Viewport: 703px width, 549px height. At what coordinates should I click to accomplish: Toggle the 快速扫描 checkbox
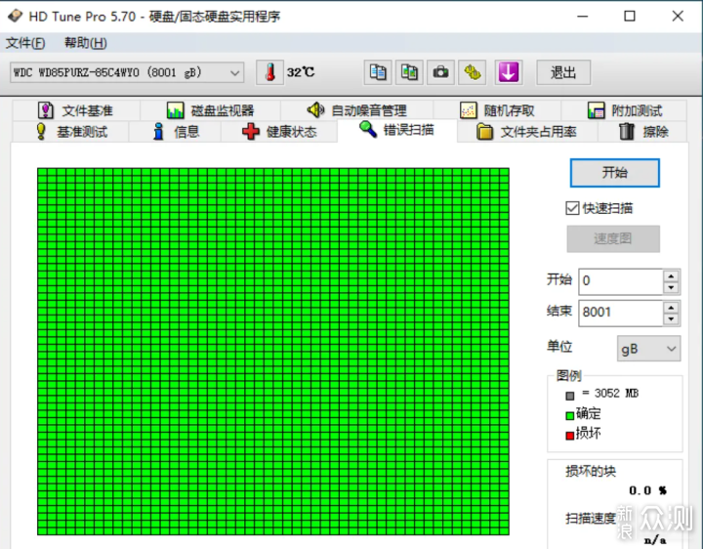click(572, 208)
